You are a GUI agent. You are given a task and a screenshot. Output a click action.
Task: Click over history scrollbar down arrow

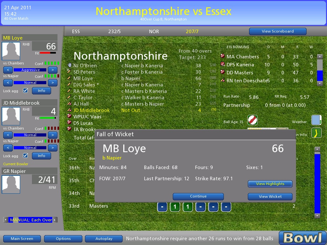[317, 216]
